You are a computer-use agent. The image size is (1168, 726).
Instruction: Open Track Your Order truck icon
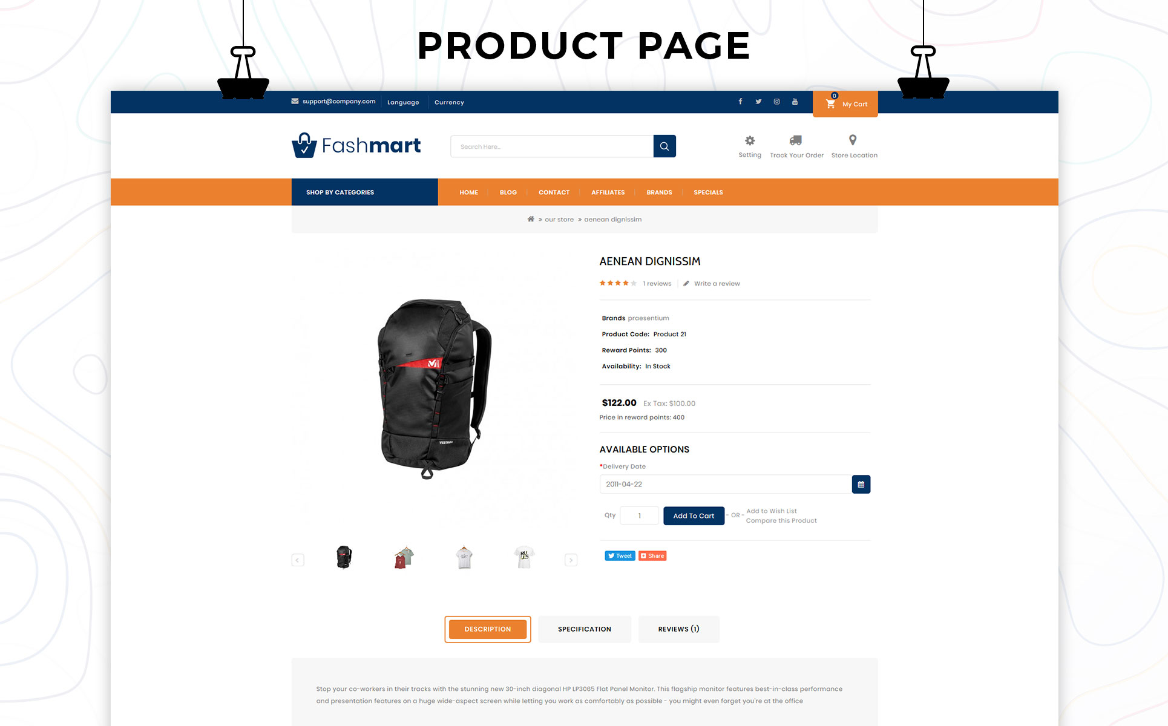pos(796,140)
